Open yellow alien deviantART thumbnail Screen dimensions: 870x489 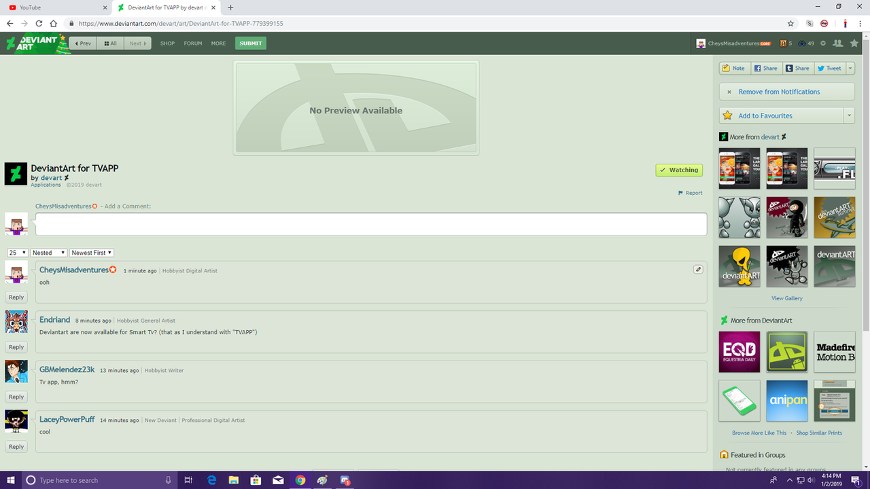739,266
